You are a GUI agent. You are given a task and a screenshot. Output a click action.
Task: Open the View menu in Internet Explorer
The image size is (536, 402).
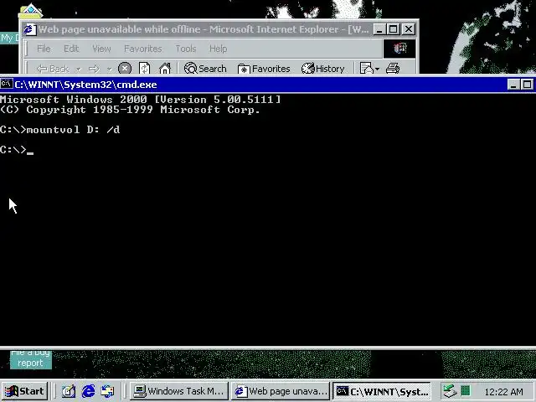click(x=101, y=49)
